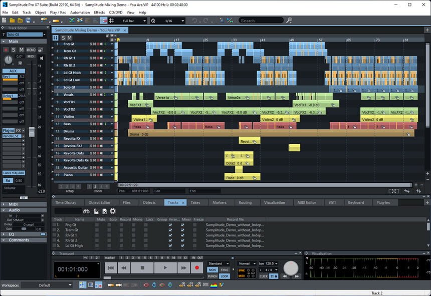Click the CLICK metronome button
Image resolution: width=431 pixels, height=296 pixels.
[263, 276]
